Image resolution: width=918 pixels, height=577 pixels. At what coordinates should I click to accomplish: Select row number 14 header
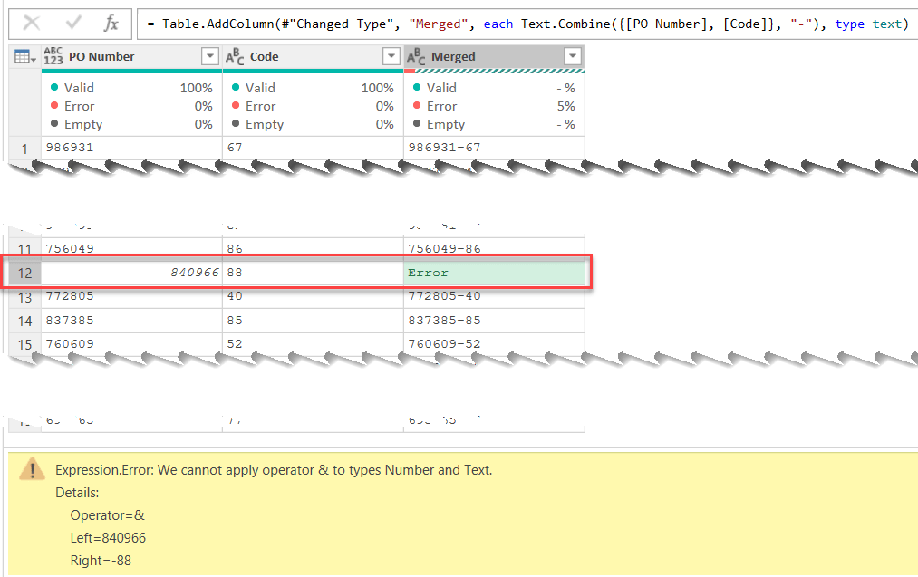click(x=24, y=321)
